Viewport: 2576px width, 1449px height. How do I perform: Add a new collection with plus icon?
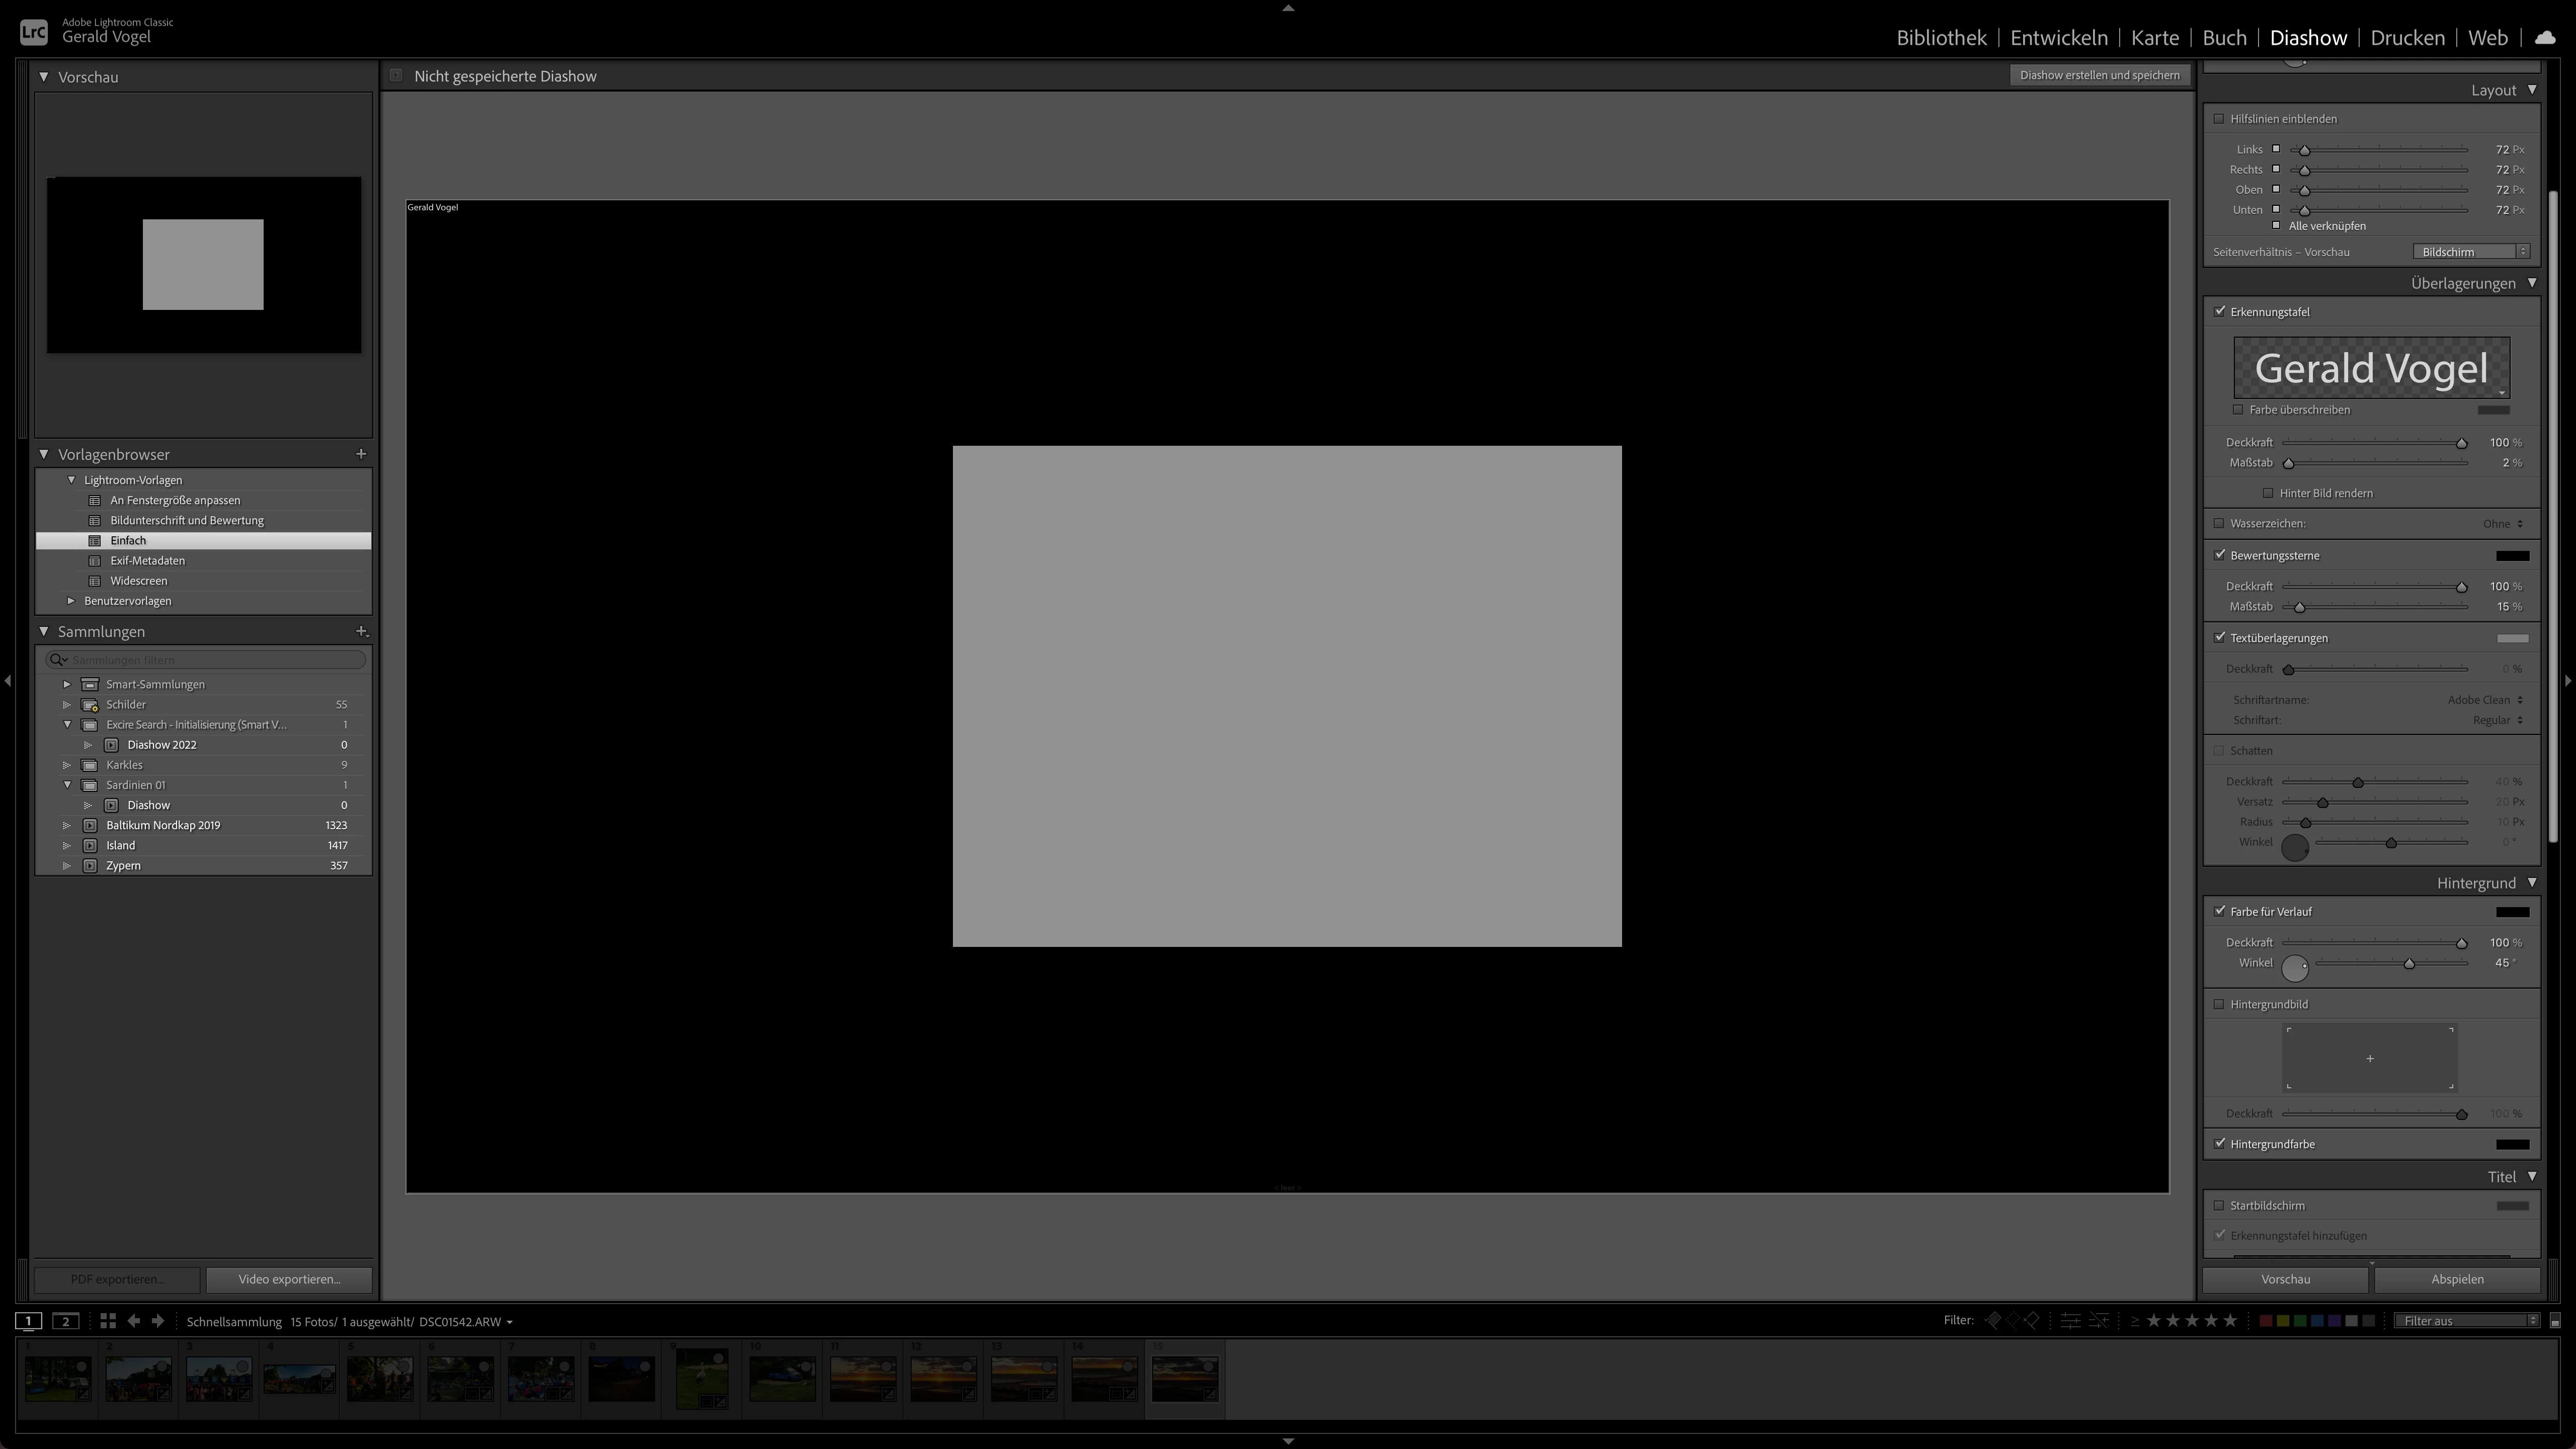click(361, 631)
